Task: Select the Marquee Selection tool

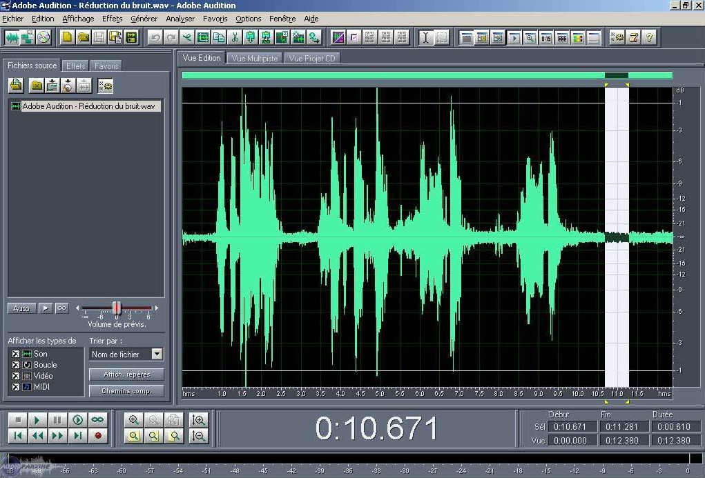Action: tap(441, 37)
